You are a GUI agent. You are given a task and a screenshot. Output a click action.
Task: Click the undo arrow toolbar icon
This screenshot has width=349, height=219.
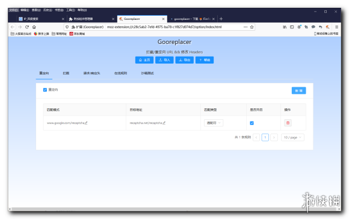[x=320, y=27]
